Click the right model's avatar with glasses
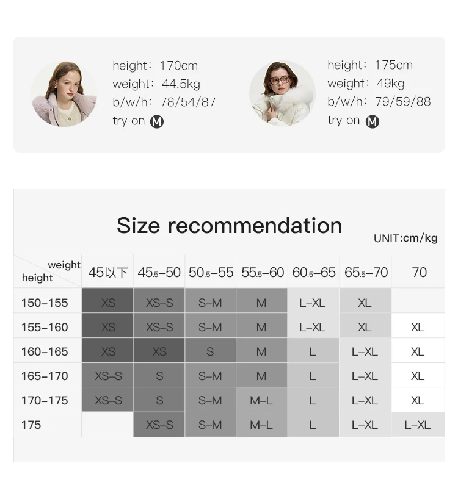 click(282, 93)
